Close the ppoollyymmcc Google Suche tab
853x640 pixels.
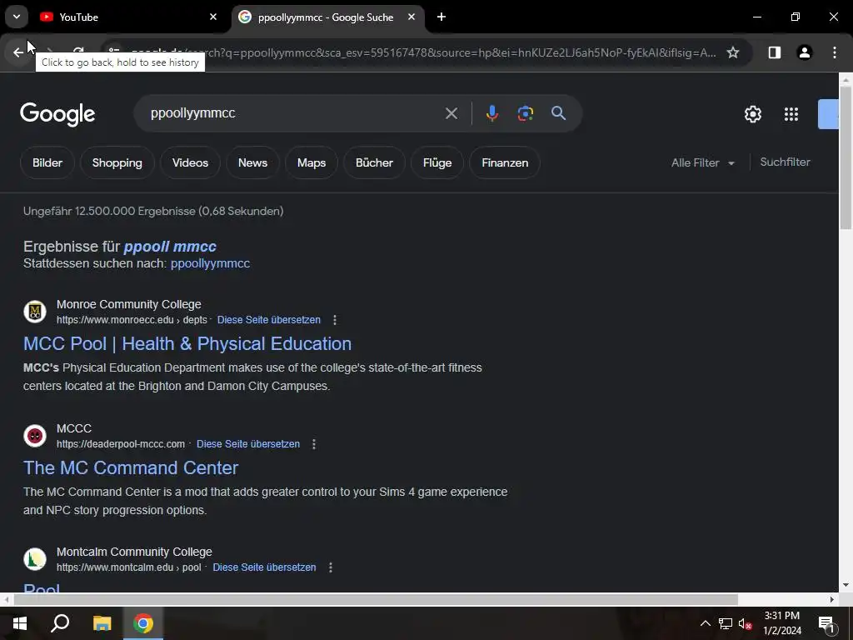(412, 17)
